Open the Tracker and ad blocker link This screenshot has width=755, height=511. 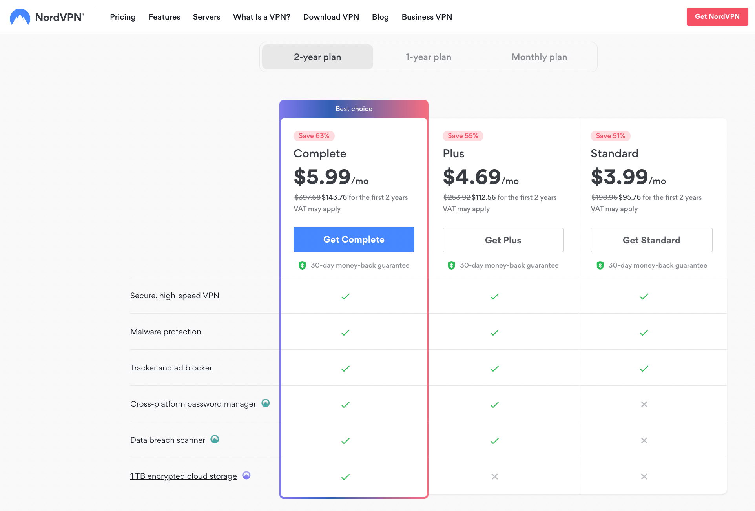[171, 368]
